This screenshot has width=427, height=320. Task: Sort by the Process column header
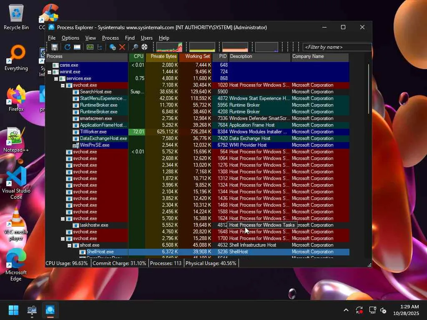pos(87,57)
